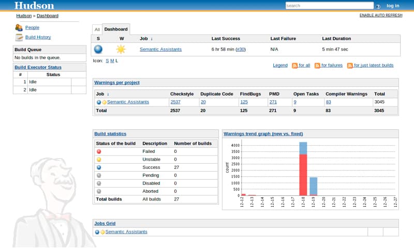Click into the search field
Image resolution: width=414 pixels, height=248 pixels.
point(330,6)
